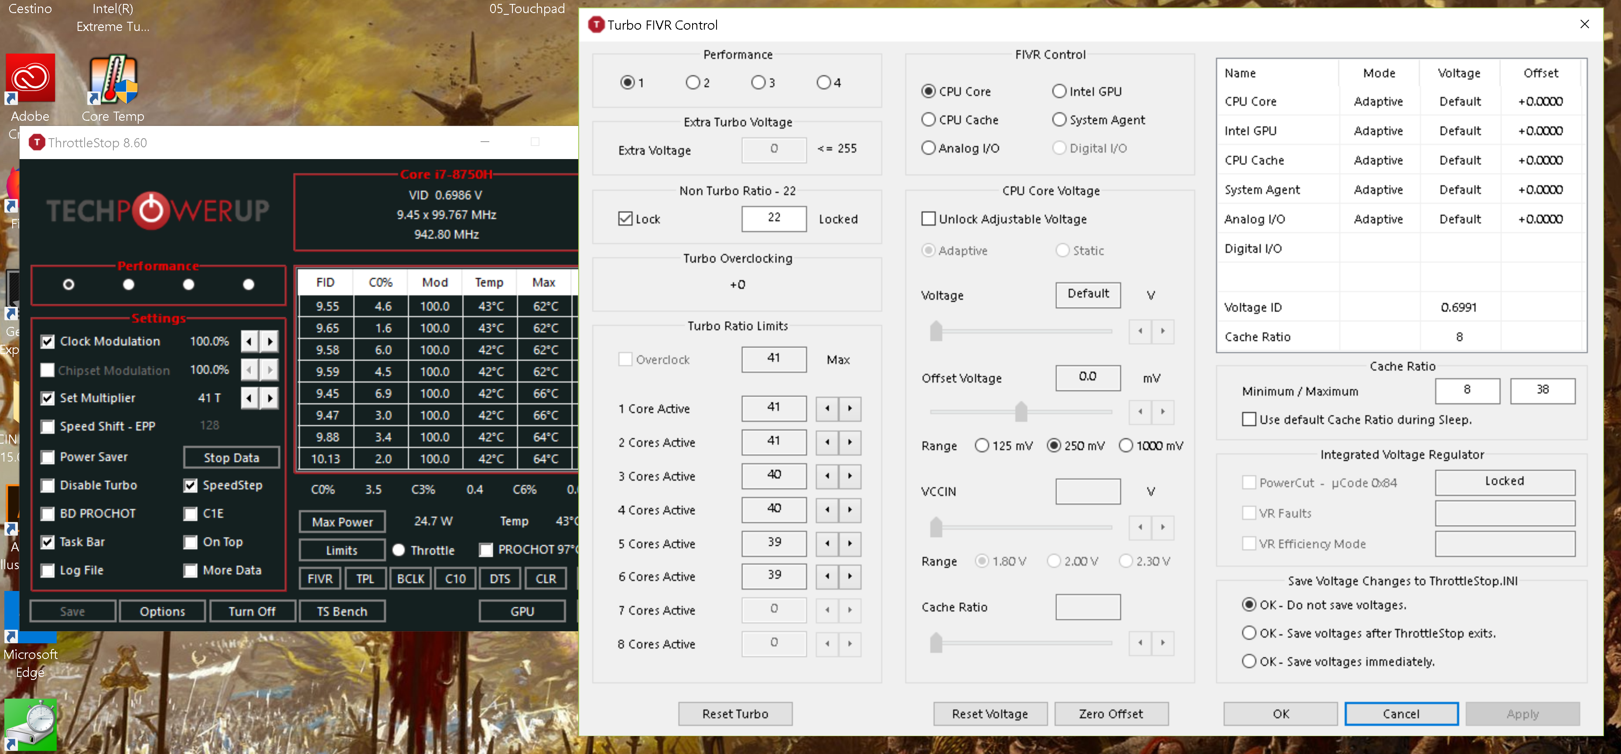1621x754 pixels.
Task: Open ThrottleStop Options
Action: 162,611
